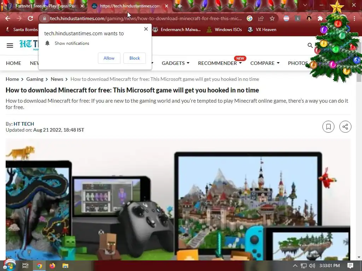The height and width of the screenshot is (271, 362).
Task: Open the Windows ISOs bookmark
Action: tap(224, 30)
